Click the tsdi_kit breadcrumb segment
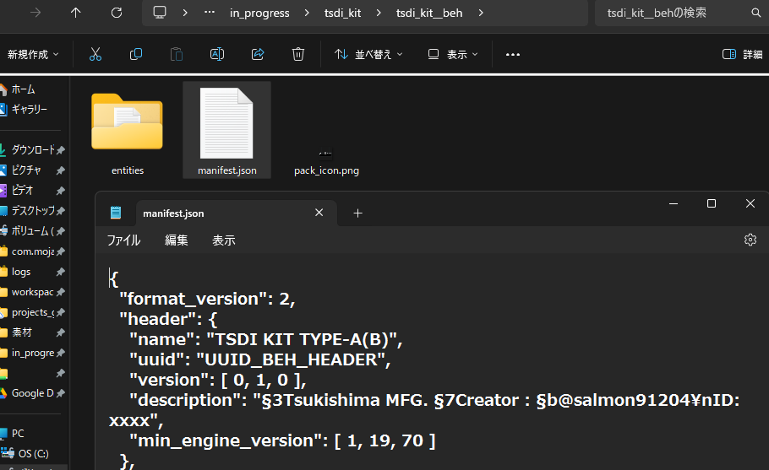This screenshot has width=769, height=470. pyautogui.click(x=342, y=13)
